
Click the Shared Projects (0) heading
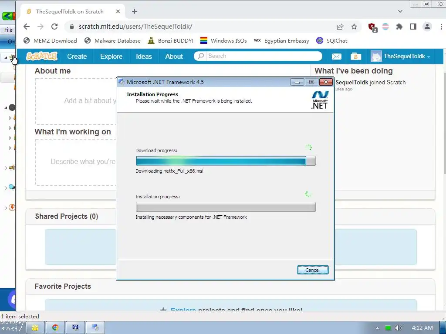pyautogui.click(x=67, y=217)
